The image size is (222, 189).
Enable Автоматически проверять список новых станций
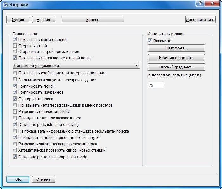tap(15, 150)
